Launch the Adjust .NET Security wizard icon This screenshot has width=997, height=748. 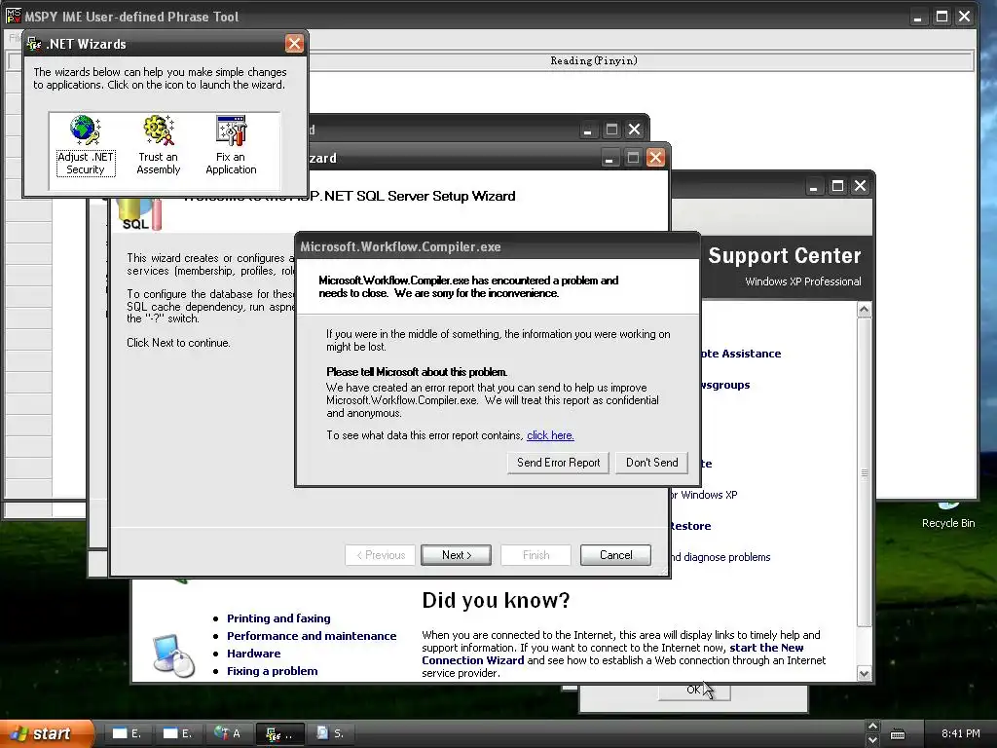point(86,145)
